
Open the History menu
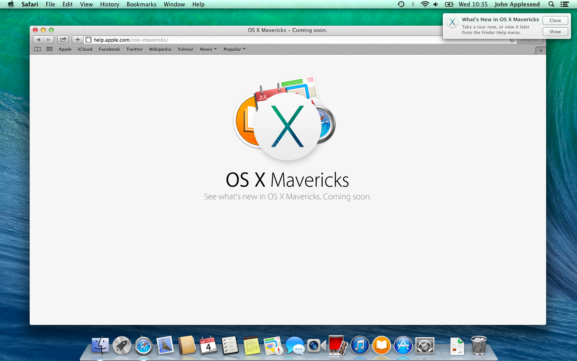pos(110,4)
